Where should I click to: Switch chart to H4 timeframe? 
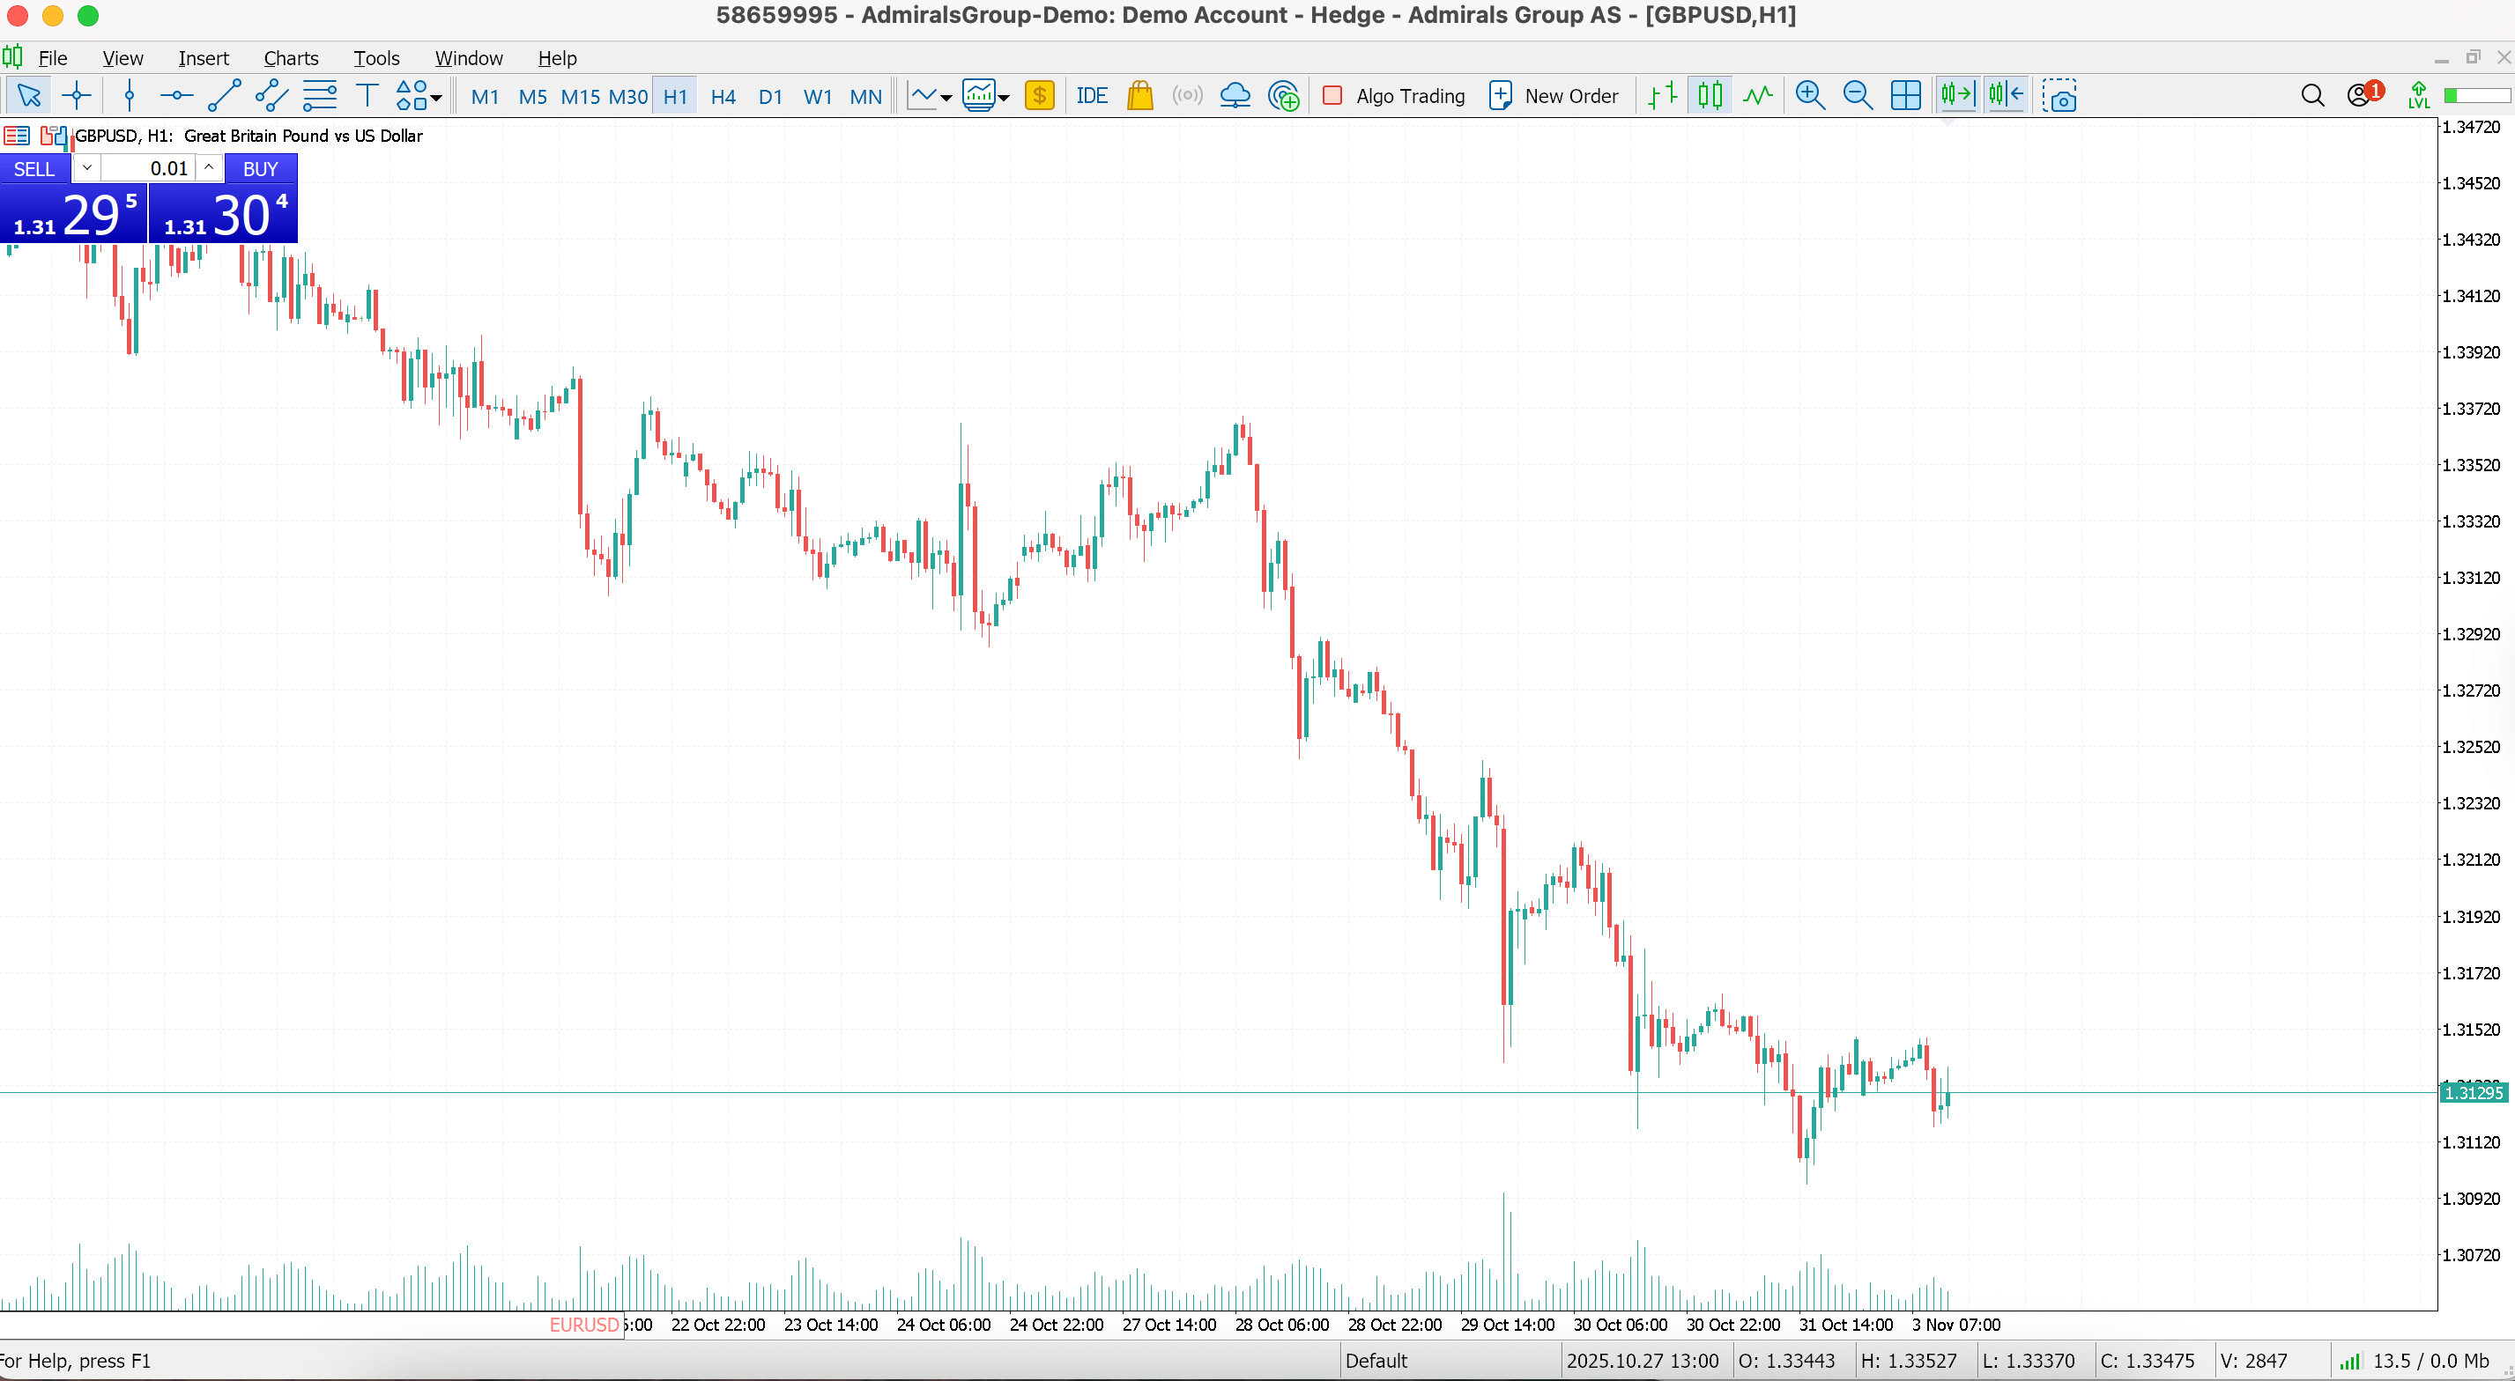(723, 97)
